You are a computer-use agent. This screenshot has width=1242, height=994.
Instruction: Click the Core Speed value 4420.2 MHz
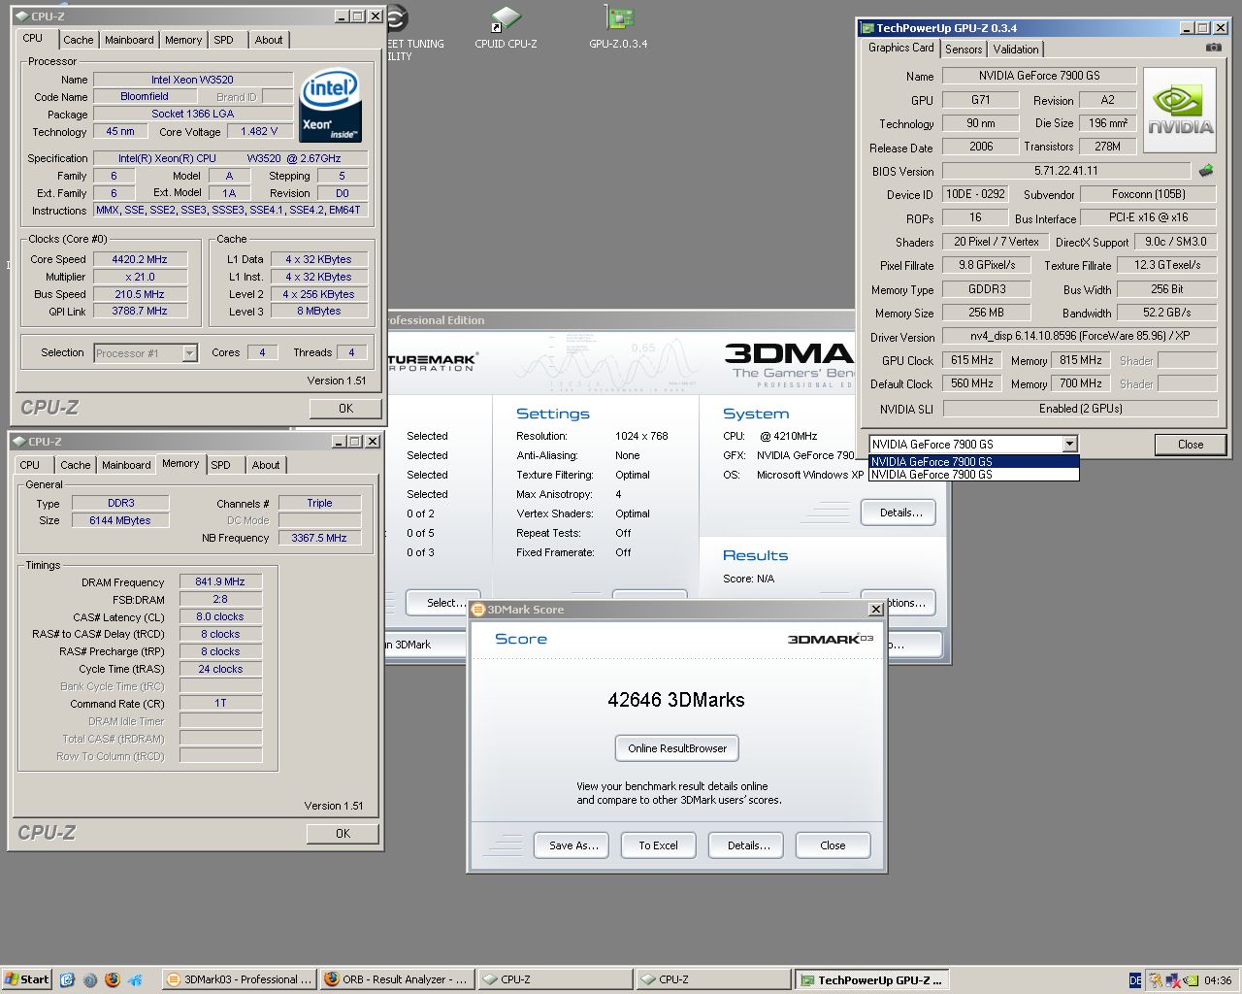(140, 260)
